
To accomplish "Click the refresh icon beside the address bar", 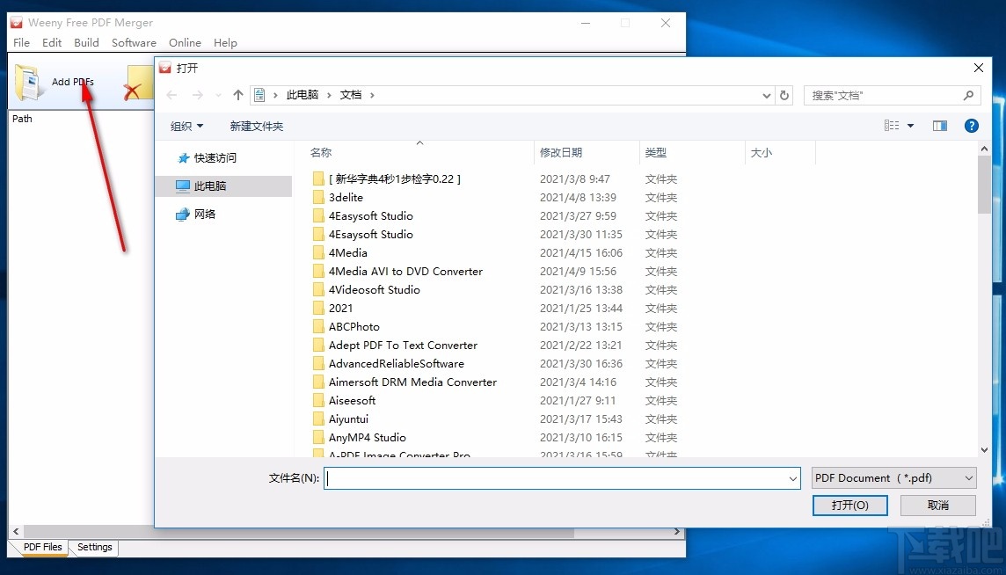I will point(784,95).
